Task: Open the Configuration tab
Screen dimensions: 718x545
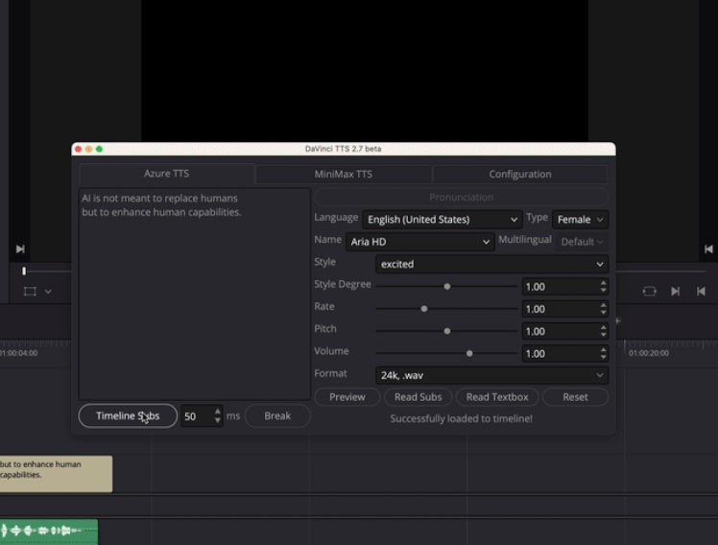Action: click(519, 175)
